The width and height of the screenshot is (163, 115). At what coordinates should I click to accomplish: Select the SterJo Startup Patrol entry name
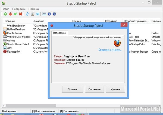tap(18, 44)
